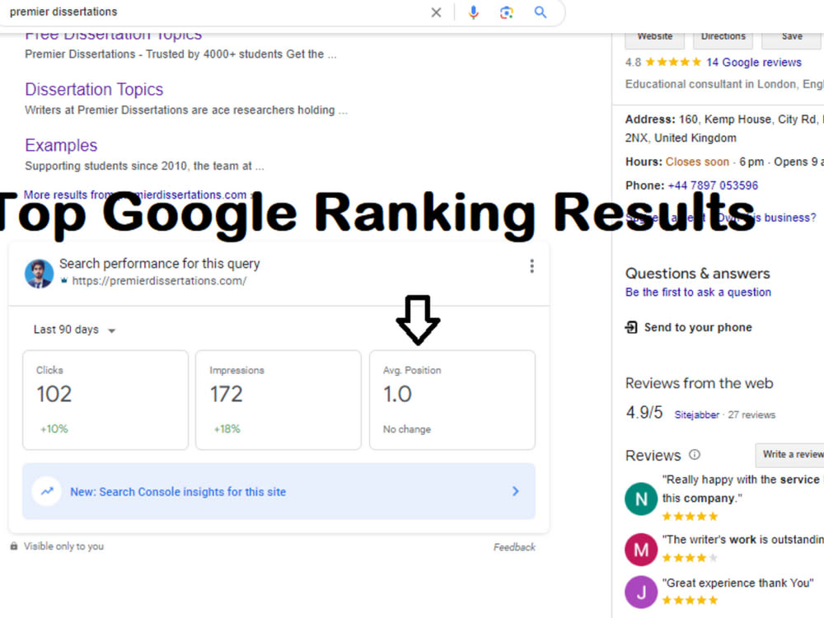Click the '+18%' change under Impressions
This screenshot has height=618, width=824.
pyautogui.click(x=227, y=428)
